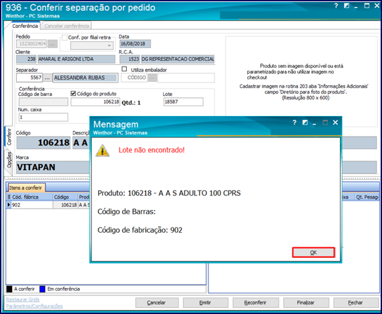Click the large Código value 106218

click(x=43, y=143)
